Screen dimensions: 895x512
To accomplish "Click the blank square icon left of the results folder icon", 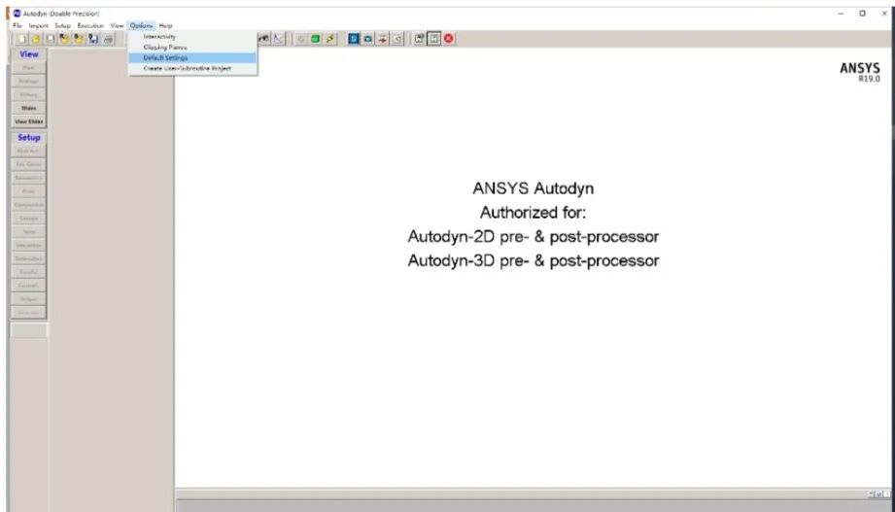I will coord(50,39).
